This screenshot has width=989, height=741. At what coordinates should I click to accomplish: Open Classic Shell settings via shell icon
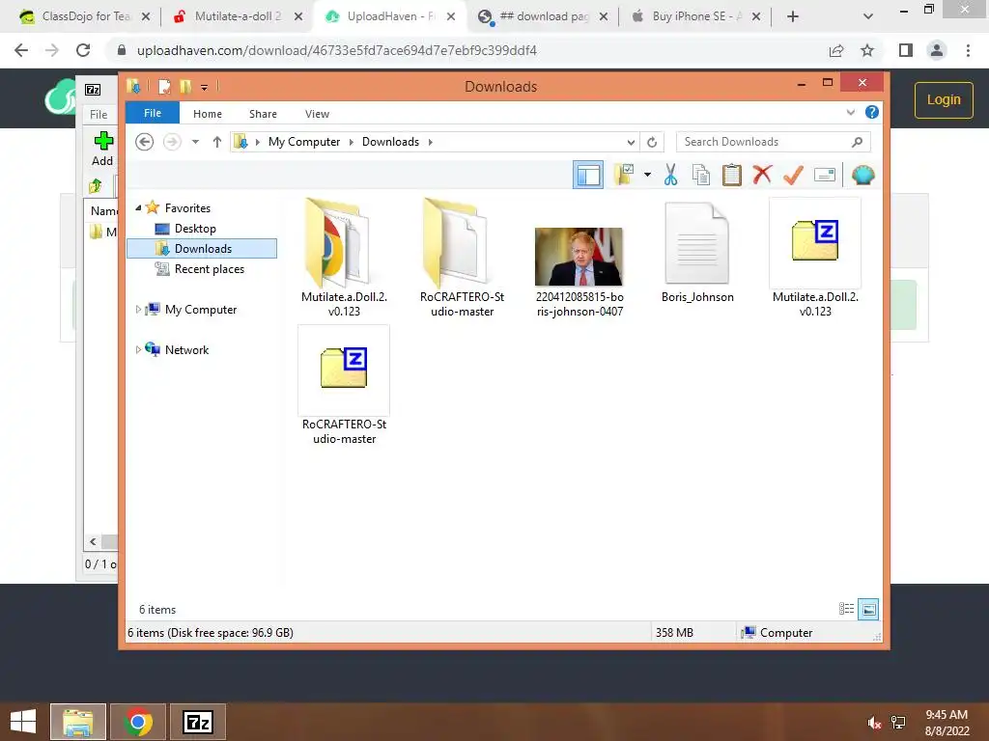[862, 175]
